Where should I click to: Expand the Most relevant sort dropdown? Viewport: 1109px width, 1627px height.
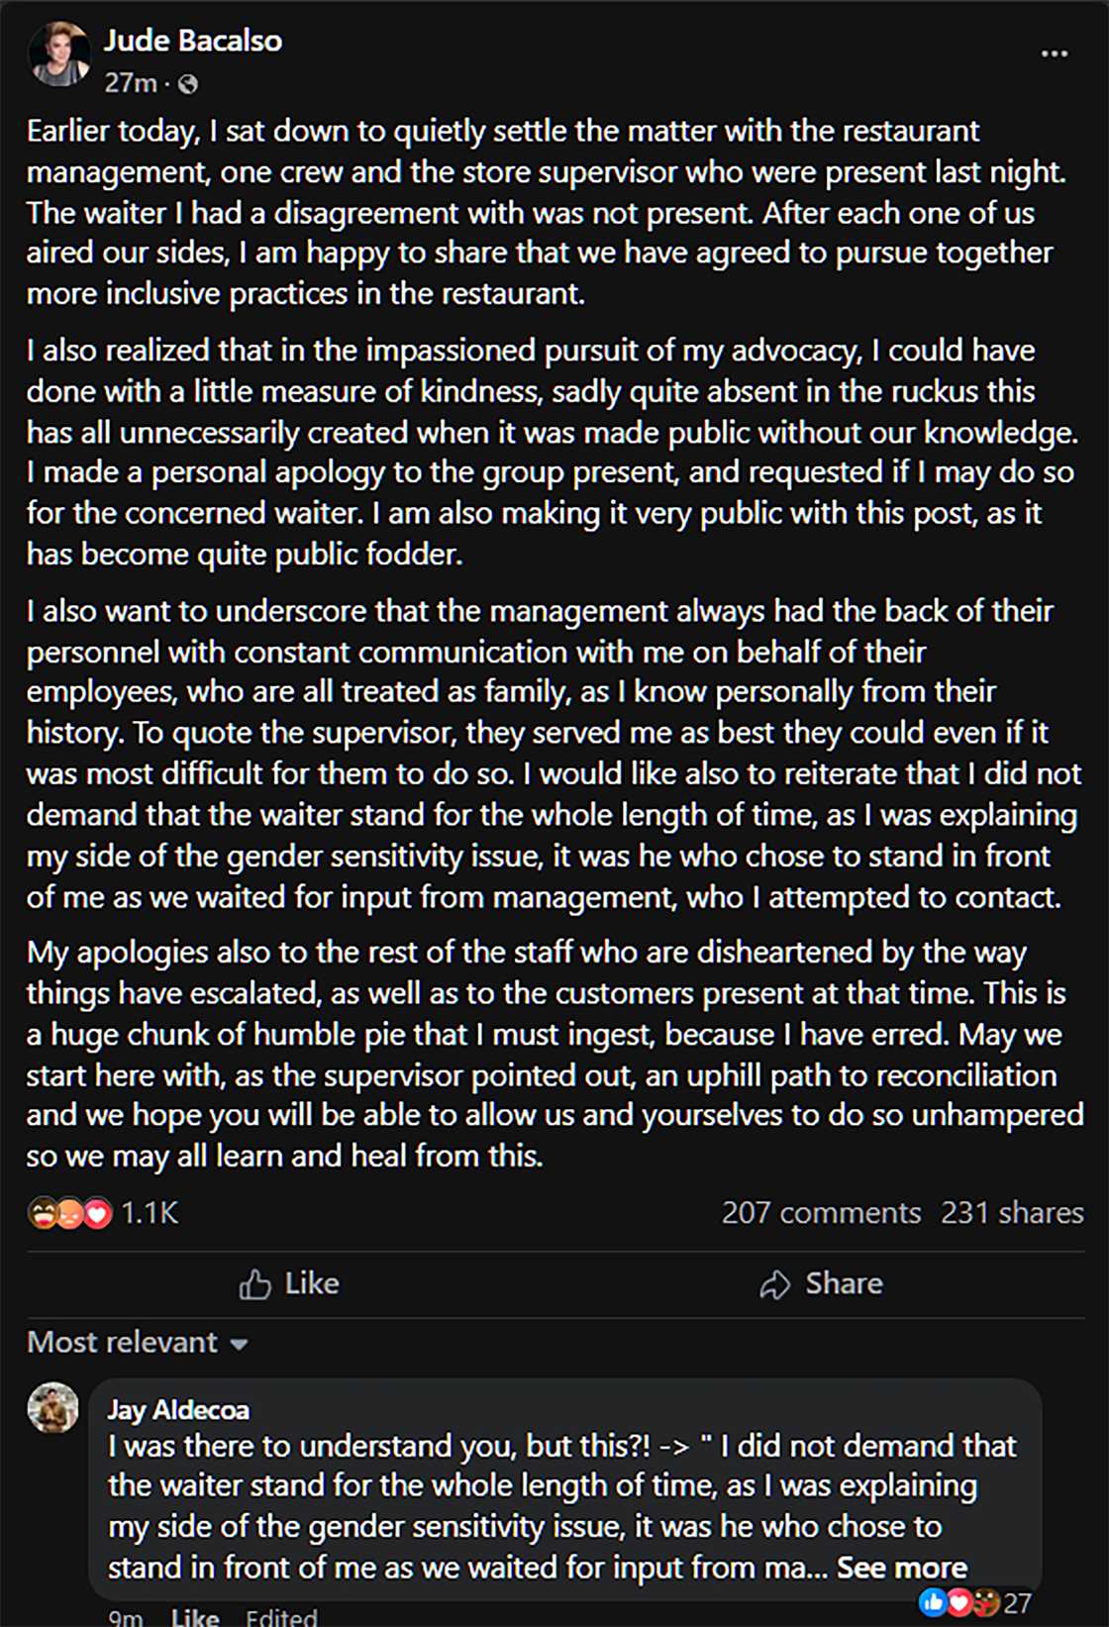click(123, 1343)
